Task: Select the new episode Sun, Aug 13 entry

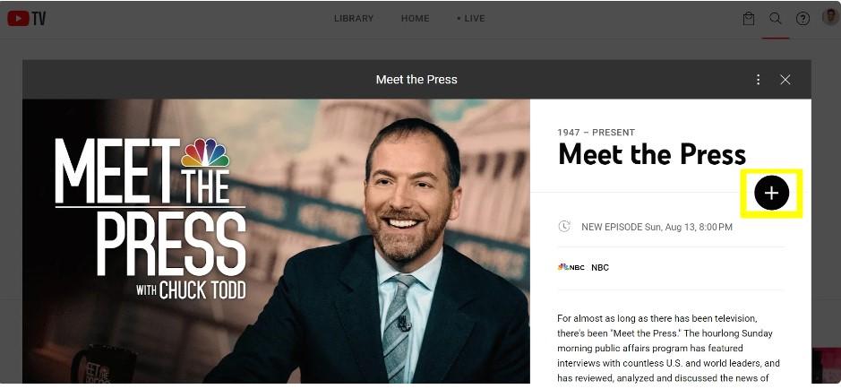Action: (x=657, y=227)
